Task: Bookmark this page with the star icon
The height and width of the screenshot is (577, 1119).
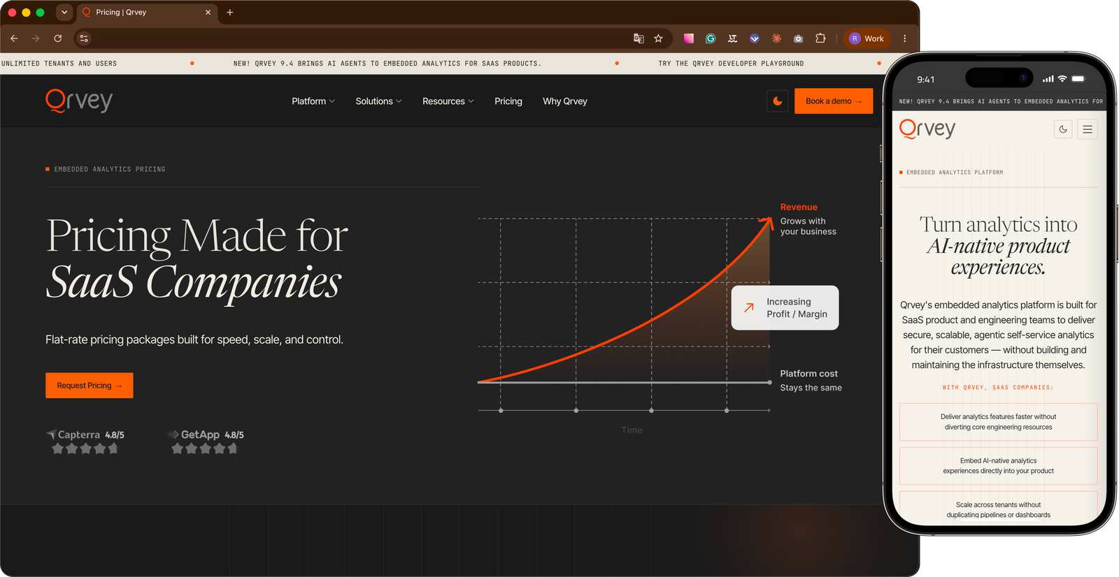Action: pos(658,38)
